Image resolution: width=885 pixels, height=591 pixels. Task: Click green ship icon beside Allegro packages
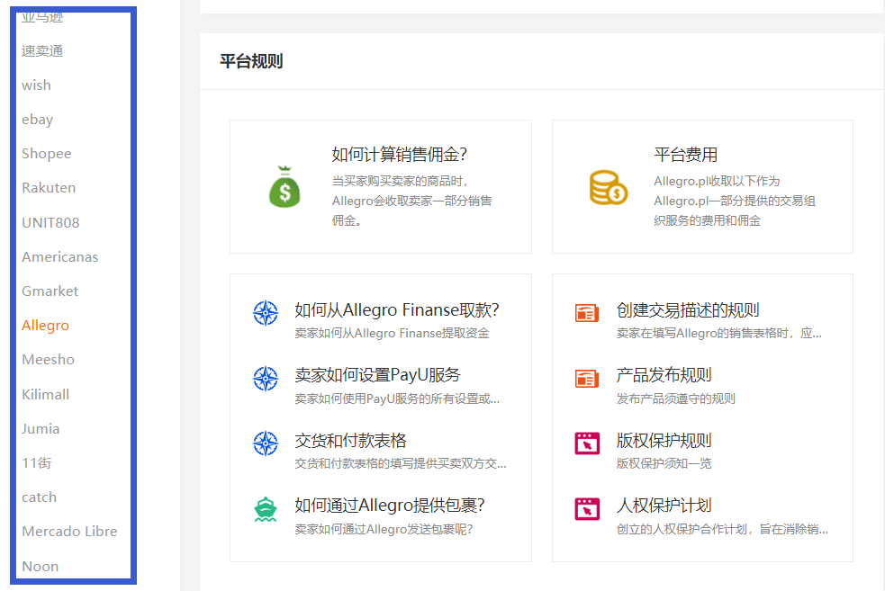coord(266,508)
